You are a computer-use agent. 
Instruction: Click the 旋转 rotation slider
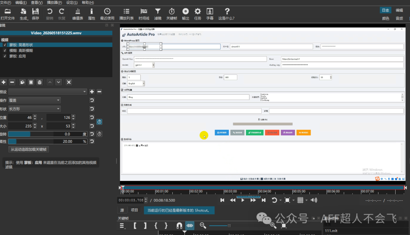point(47,134)
